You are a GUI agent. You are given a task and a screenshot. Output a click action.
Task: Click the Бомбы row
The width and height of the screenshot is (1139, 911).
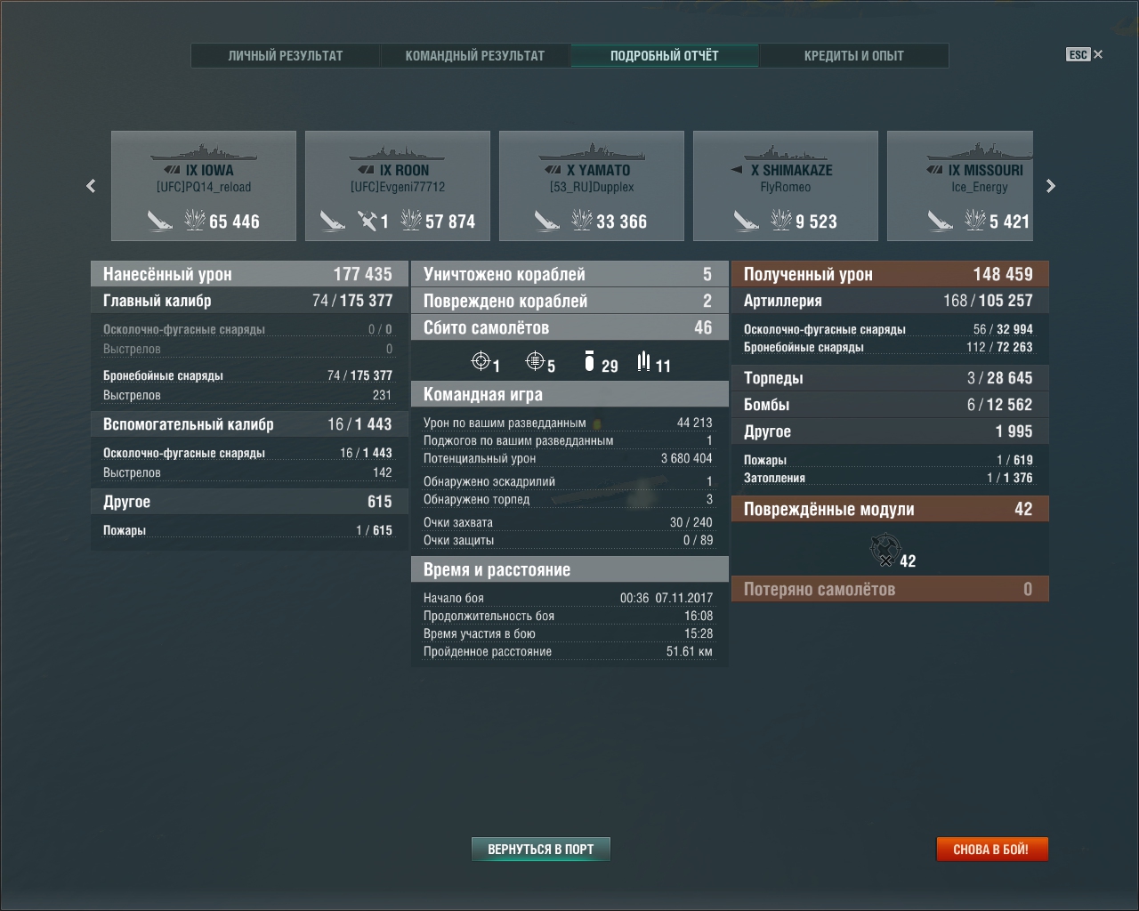pos(890,405)
